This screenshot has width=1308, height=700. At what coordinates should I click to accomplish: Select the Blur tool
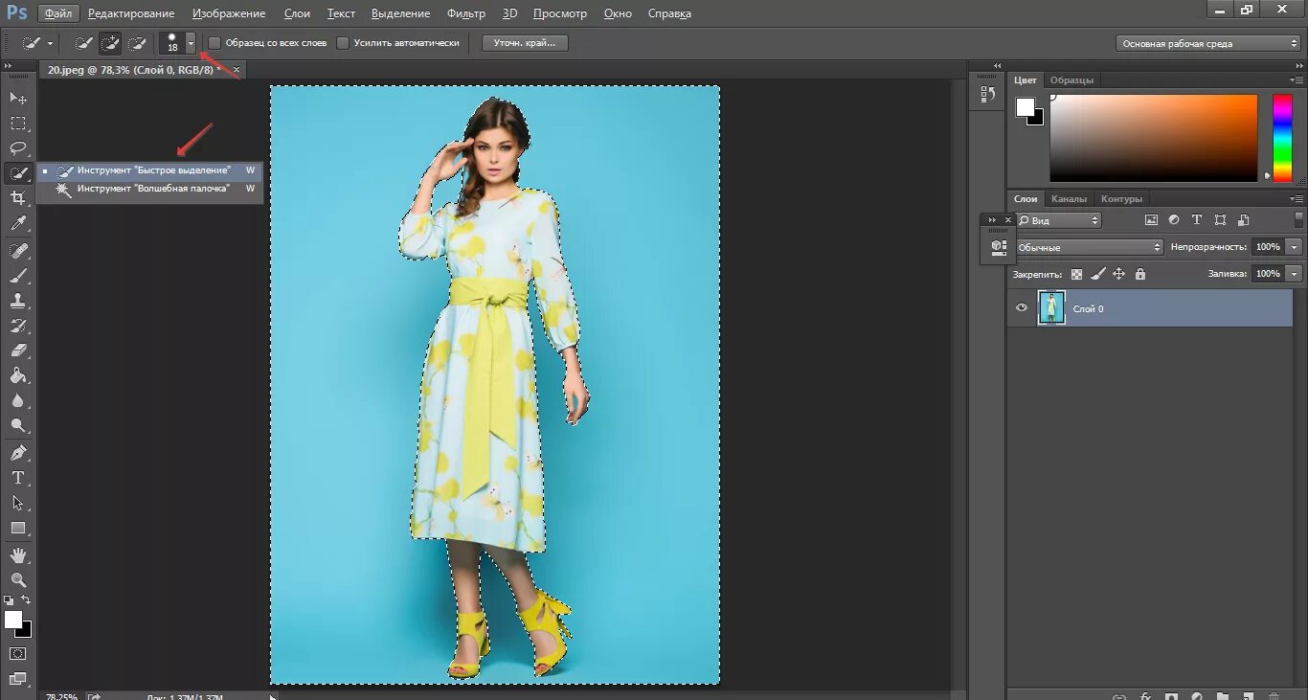tap(17, 400)
